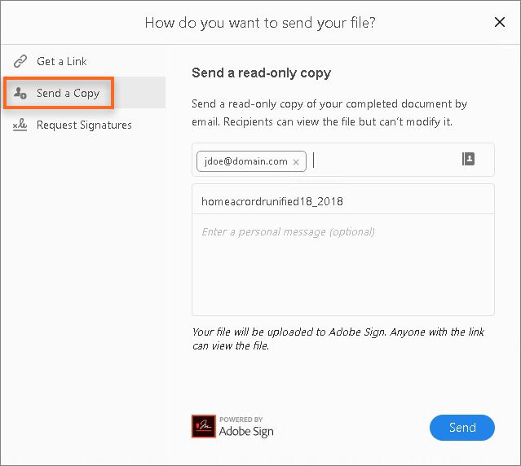Switch to the Request Signatures option
The width and height of the screenshot is (521, 466).
(84, 125)
